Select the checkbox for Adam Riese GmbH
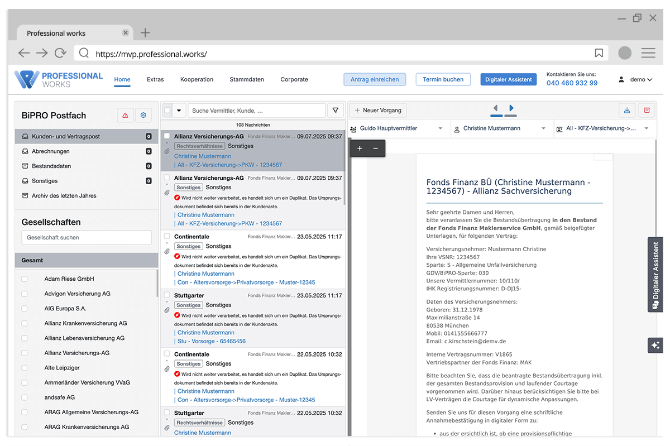Viewport: 670px width, 446px height. [x=23, y=279]
